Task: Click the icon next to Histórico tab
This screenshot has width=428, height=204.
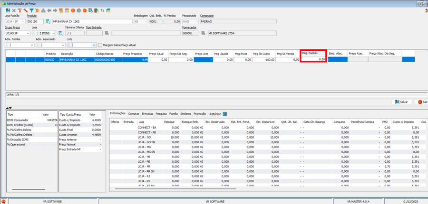Action: coord(225,114)
